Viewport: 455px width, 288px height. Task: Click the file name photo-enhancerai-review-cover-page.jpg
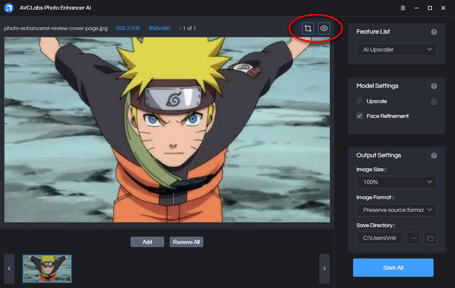click(x=56, y=28)
